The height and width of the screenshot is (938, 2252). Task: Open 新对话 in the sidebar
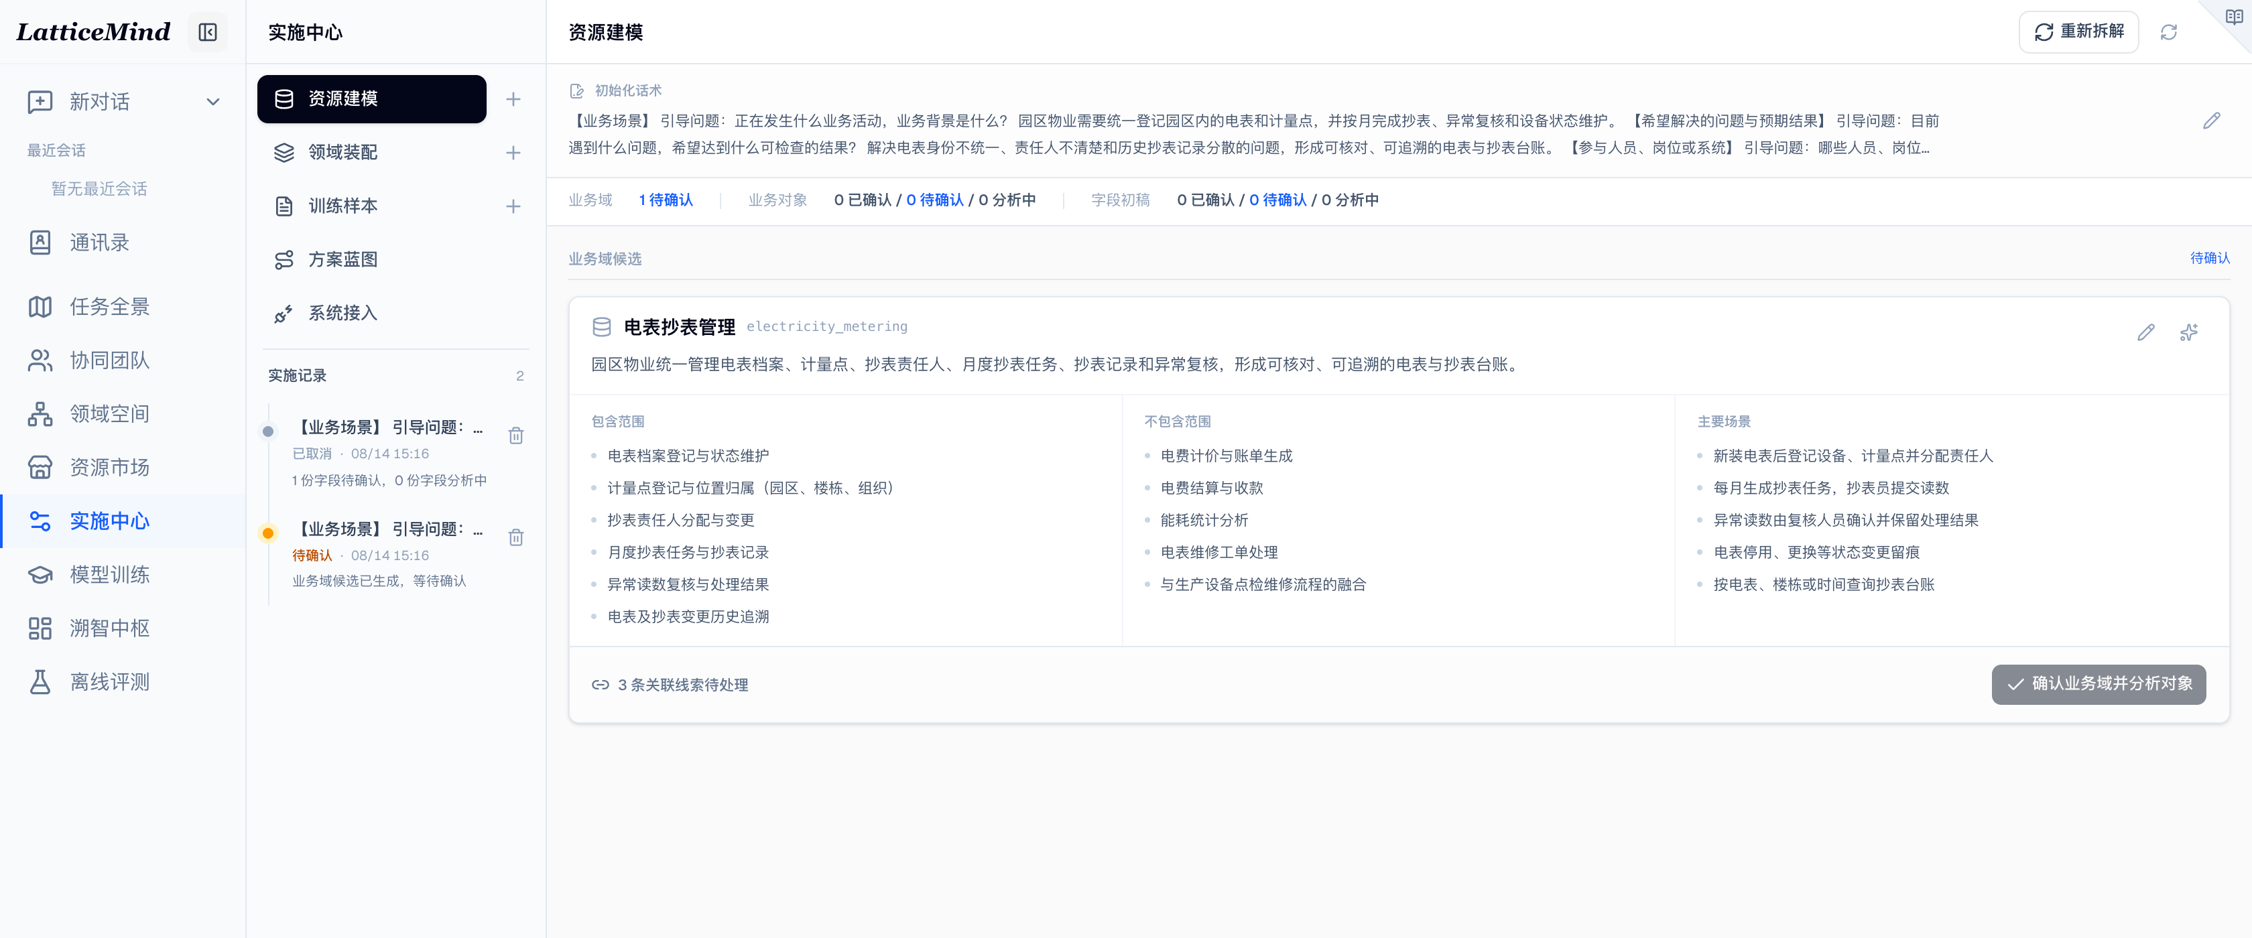tap(100, 101)
